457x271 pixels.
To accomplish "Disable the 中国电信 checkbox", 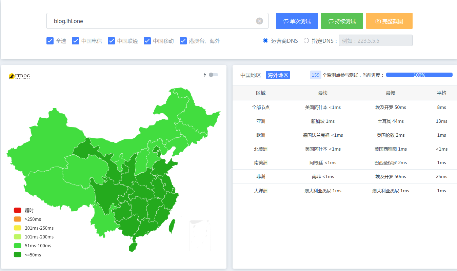I will pyautogui.click(x=75, y=40).
